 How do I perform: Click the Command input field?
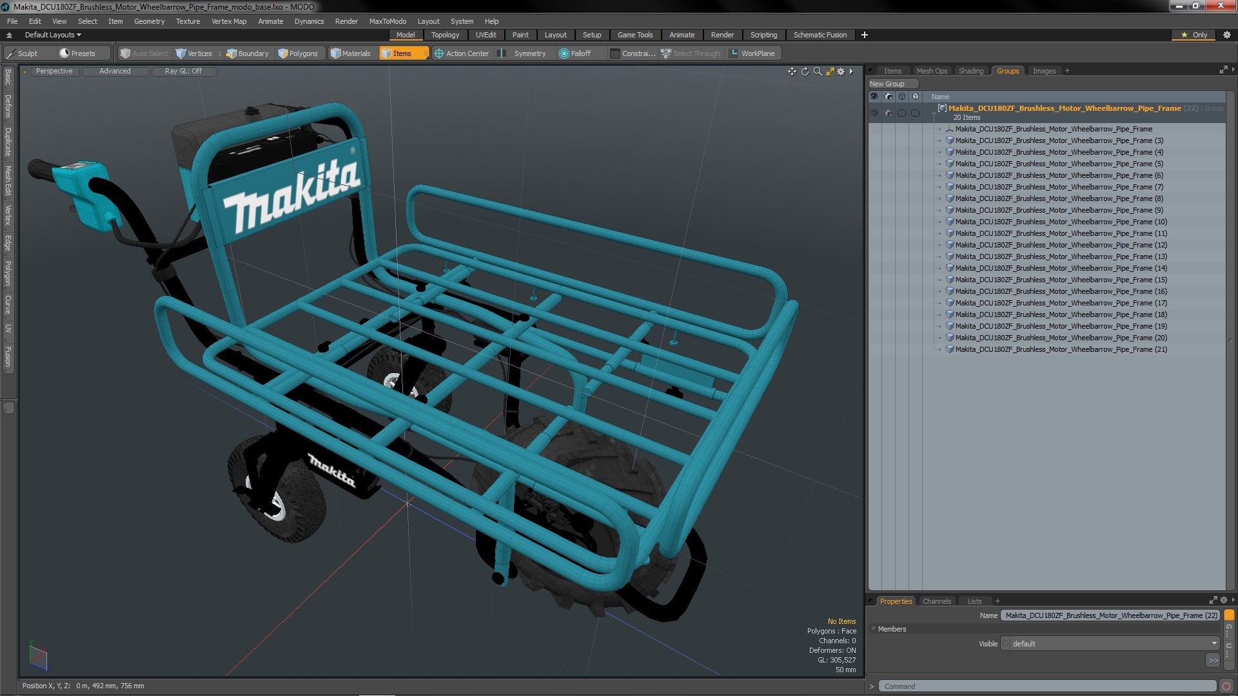pyautogui.click(x=1048, y=686)
